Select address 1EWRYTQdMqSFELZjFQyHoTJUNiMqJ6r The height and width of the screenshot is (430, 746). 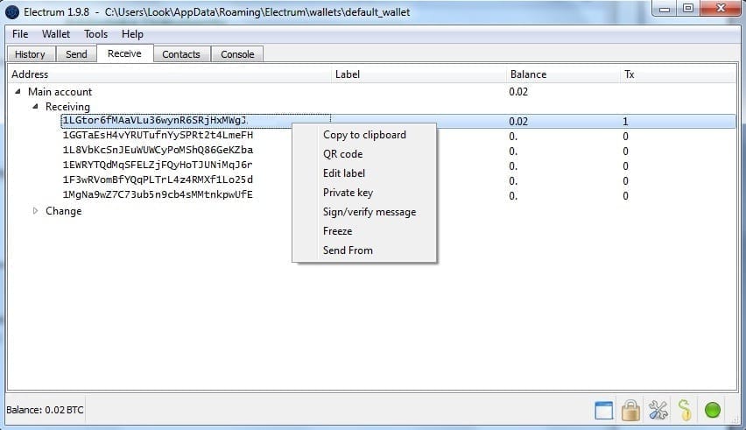pos(158,165)
